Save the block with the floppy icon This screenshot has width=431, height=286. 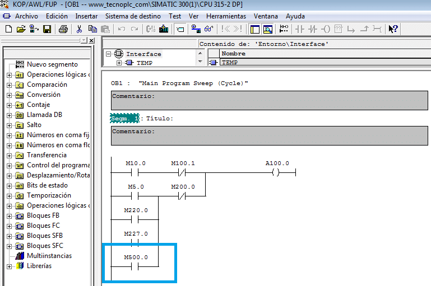(47, 29)
